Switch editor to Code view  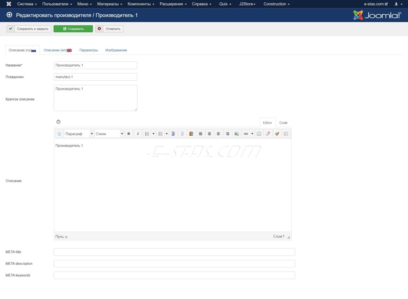[283, 123]
